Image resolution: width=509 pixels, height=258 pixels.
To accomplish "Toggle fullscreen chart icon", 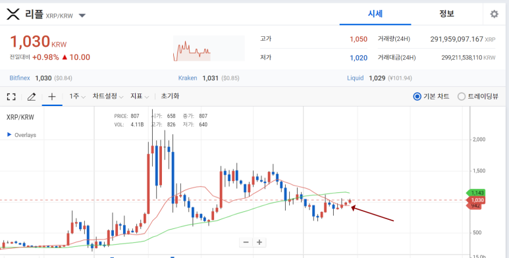I will (x=11, y=96).
